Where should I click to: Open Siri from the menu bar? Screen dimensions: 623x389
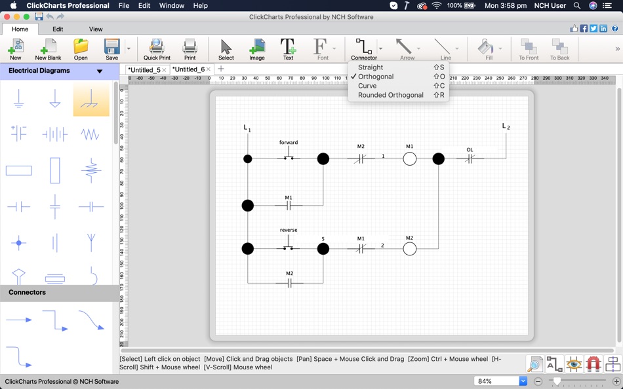click(x=593, y=5)
